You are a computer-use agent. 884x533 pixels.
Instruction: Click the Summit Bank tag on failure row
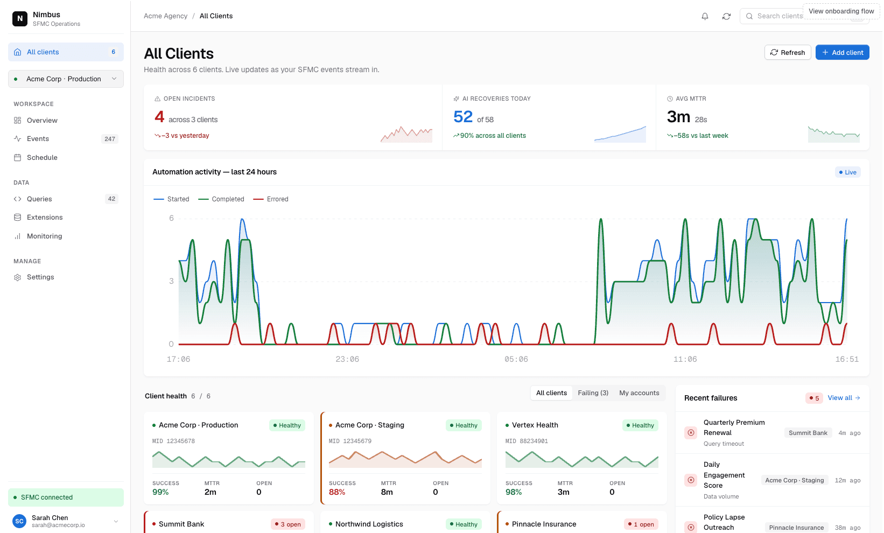tap(808, 433)
